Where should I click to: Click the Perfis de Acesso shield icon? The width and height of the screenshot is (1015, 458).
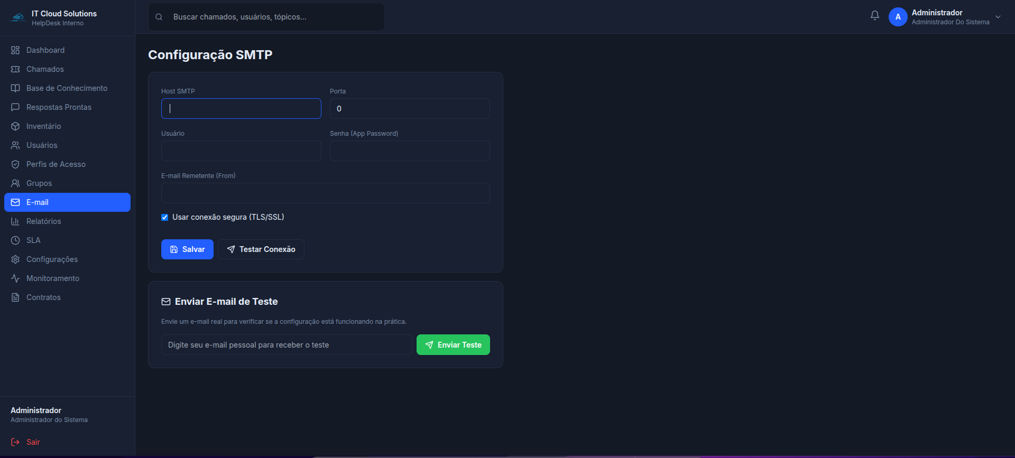pyautogui.click(x=15, y=164)
